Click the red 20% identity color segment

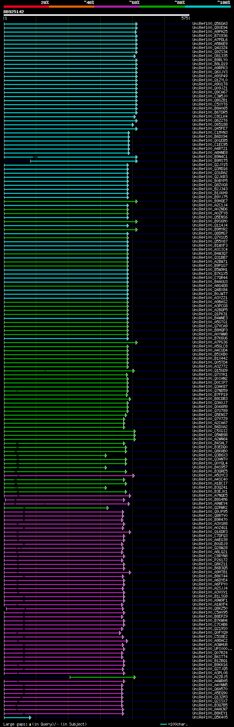click(26, 7)
